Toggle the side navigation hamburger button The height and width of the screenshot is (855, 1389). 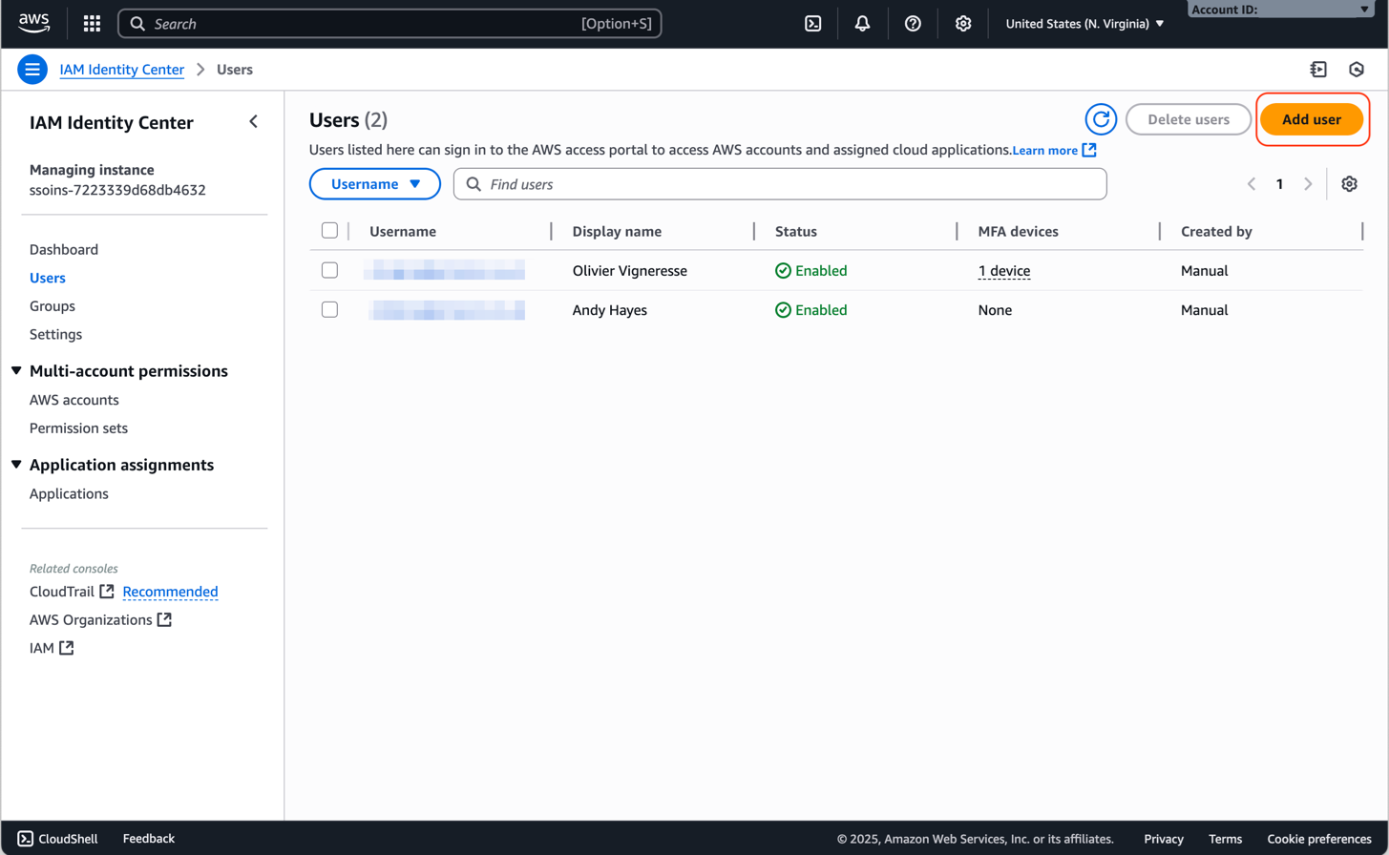[32, 70]
